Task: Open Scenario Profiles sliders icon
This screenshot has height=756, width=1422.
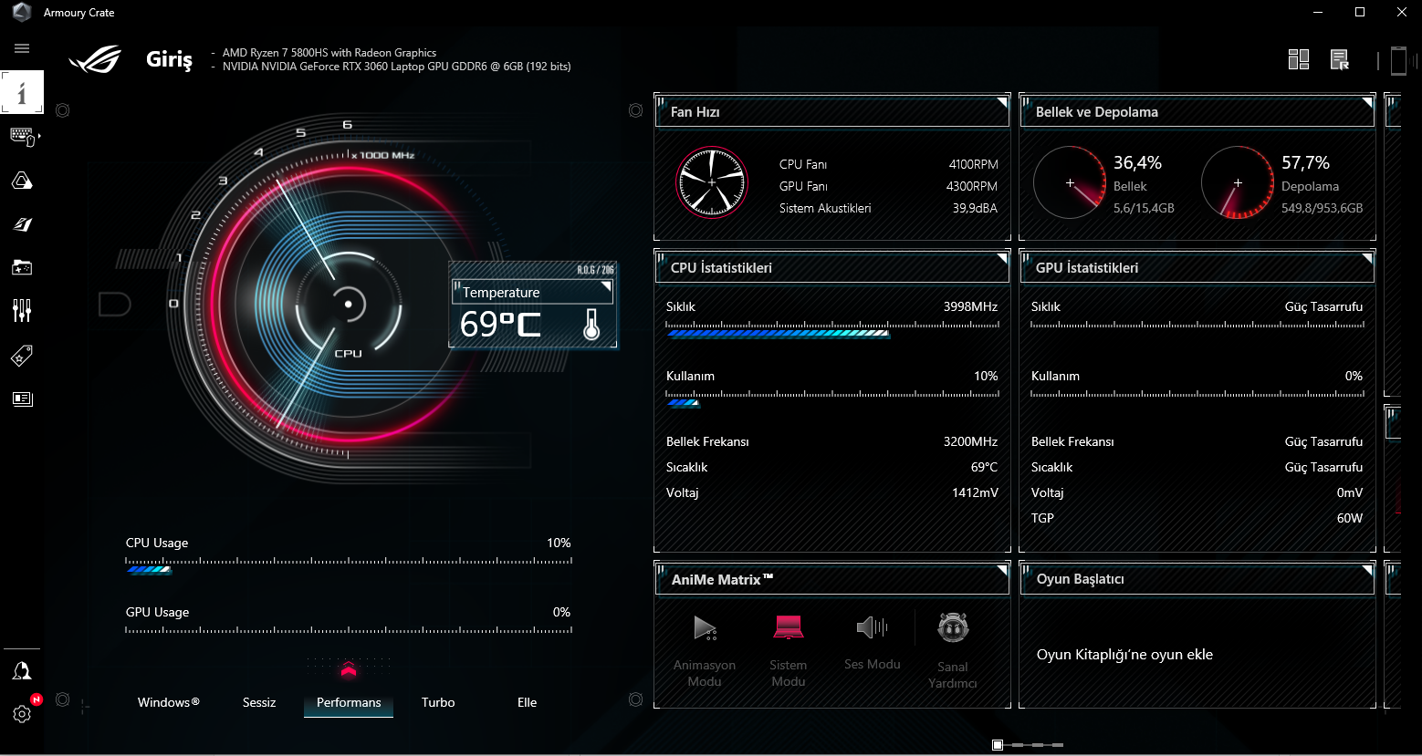Action: (22, 311)
